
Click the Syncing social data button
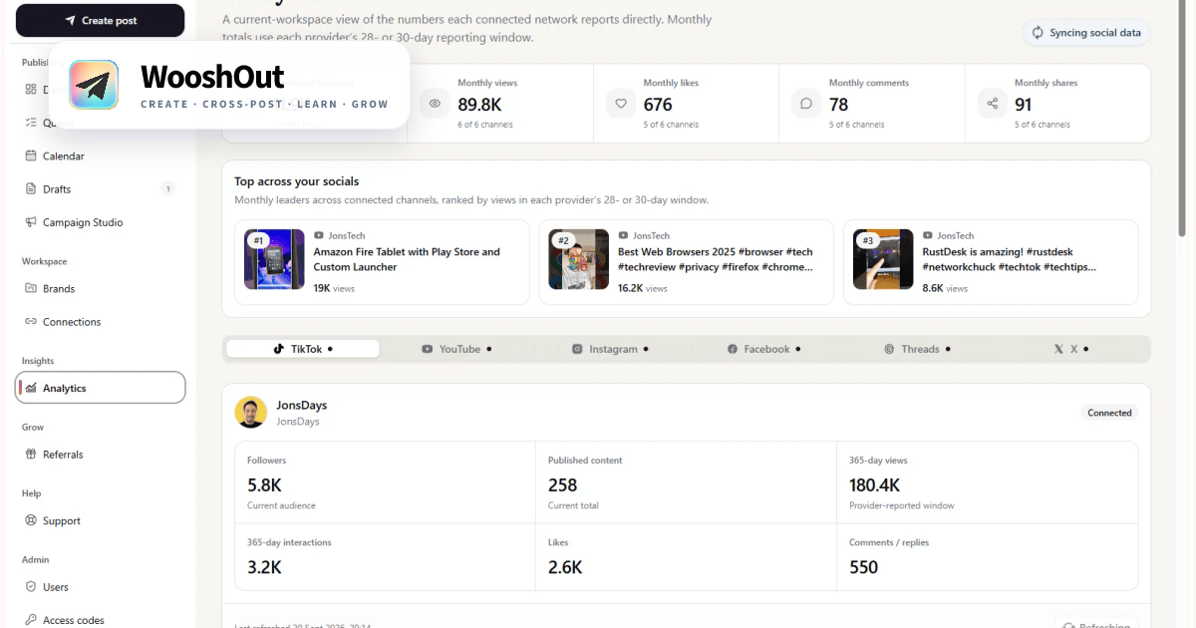pos(1086,33)
